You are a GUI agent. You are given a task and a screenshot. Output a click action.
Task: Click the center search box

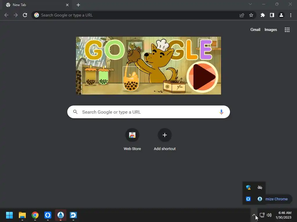click(148, 112)
